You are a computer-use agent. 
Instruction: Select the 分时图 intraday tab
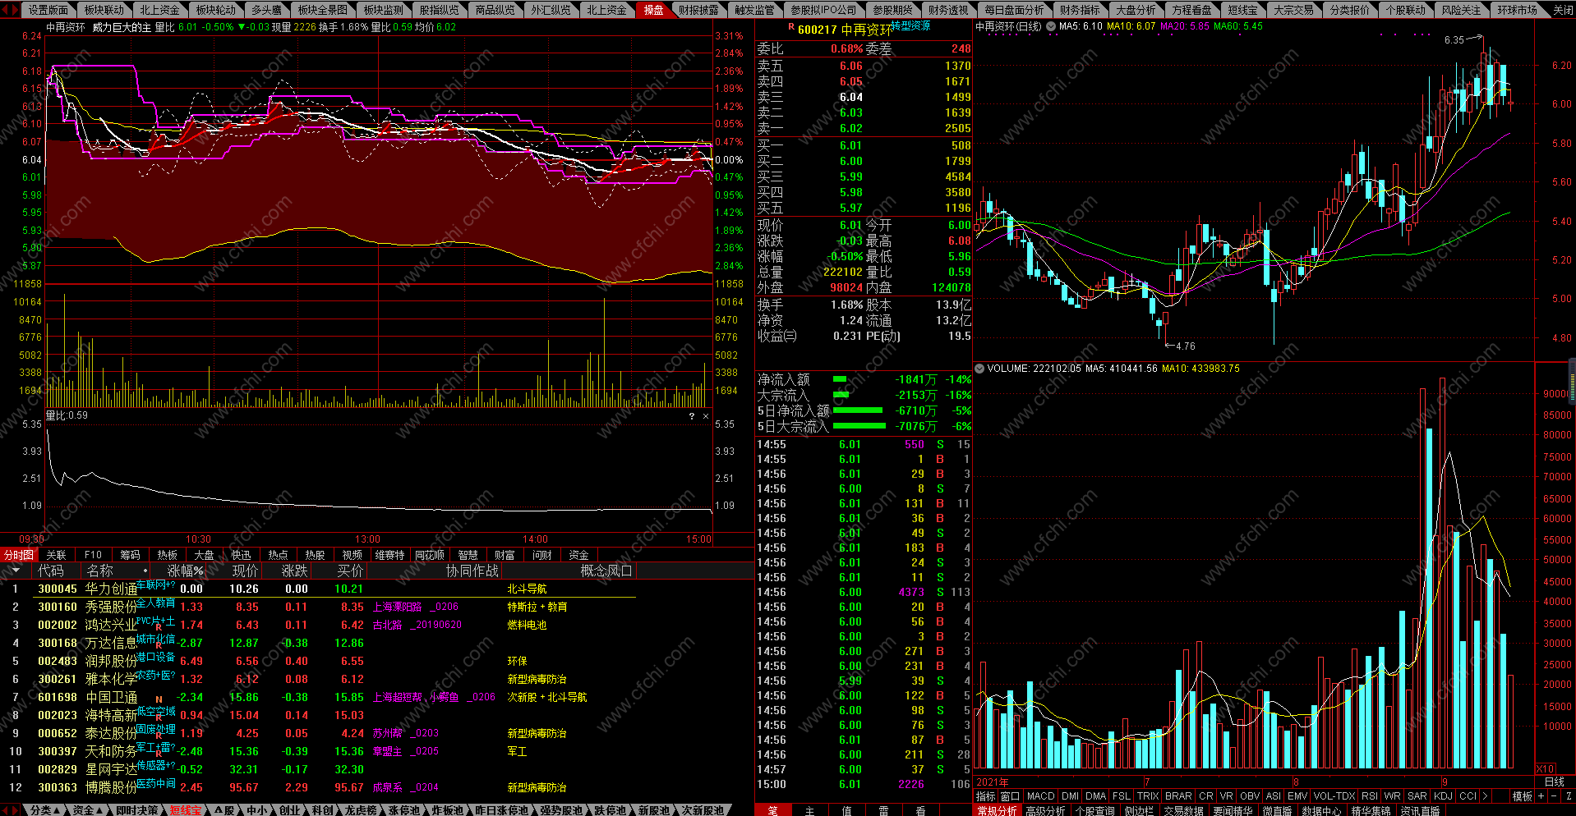pos(19,555)
